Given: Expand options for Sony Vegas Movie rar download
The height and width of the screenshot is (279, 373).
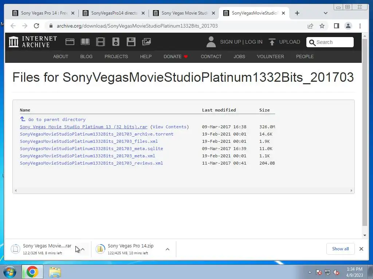Looking at the screenshot, I should pyautogui.click(x=83, y=249).
